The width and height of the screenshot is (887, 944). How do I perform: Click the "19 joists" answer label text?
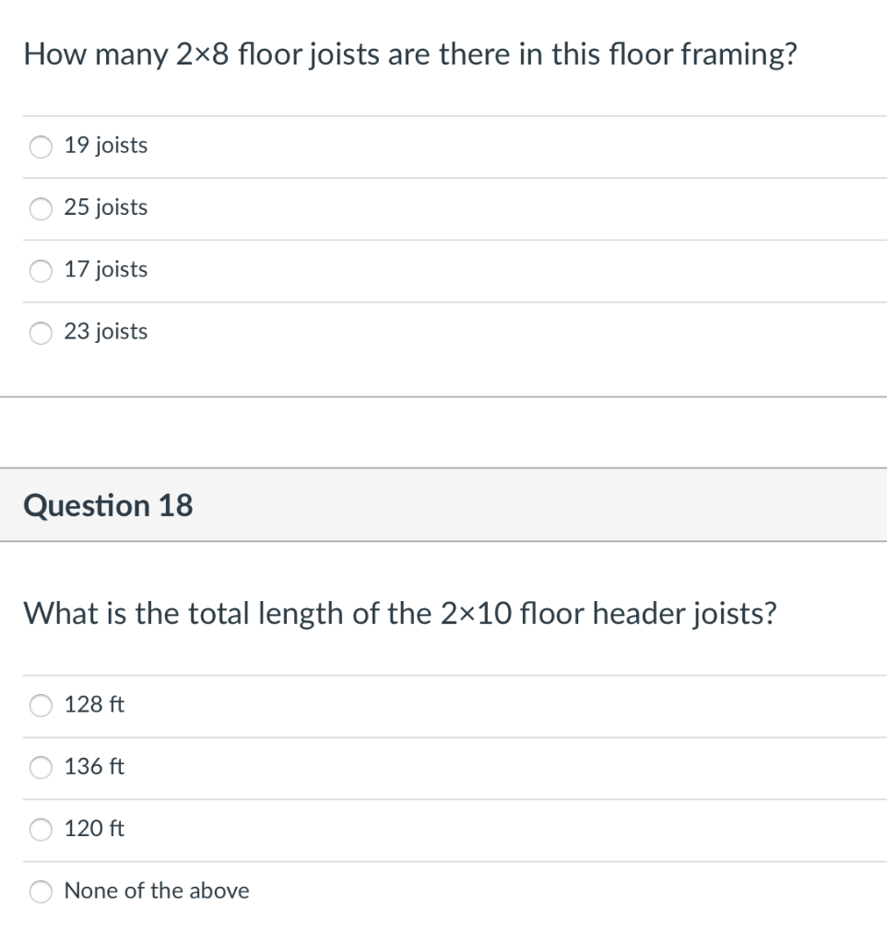pos(104,146)
